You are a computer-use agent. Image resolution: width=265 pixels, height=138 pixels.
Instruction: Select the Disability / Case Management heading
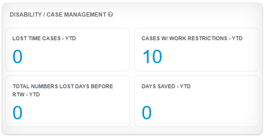pos(58,14)
